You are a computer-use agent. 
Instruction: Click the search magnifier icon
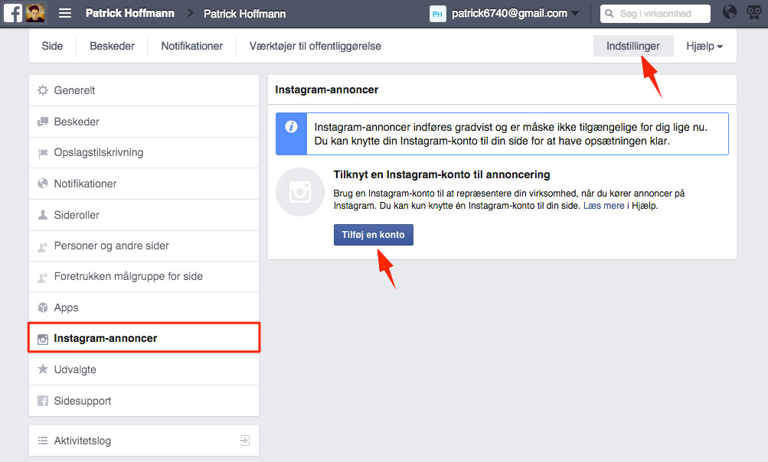click(x=609, y=14)
